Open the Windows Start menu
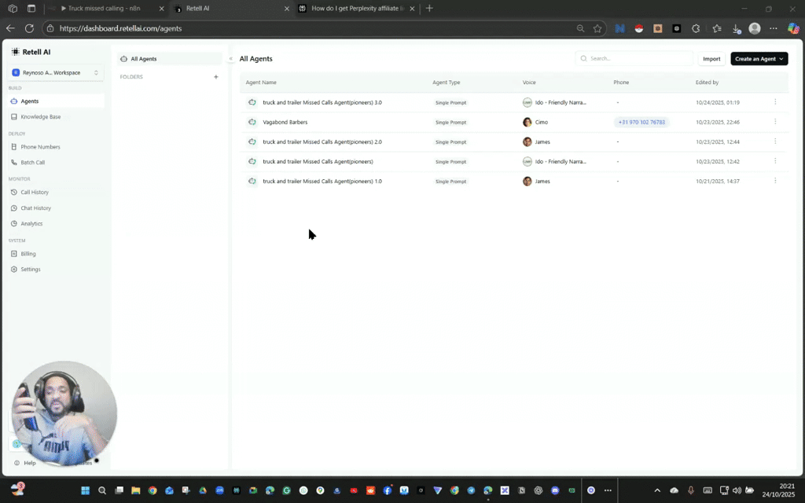805x503 pixels. [x=85, y=490]
